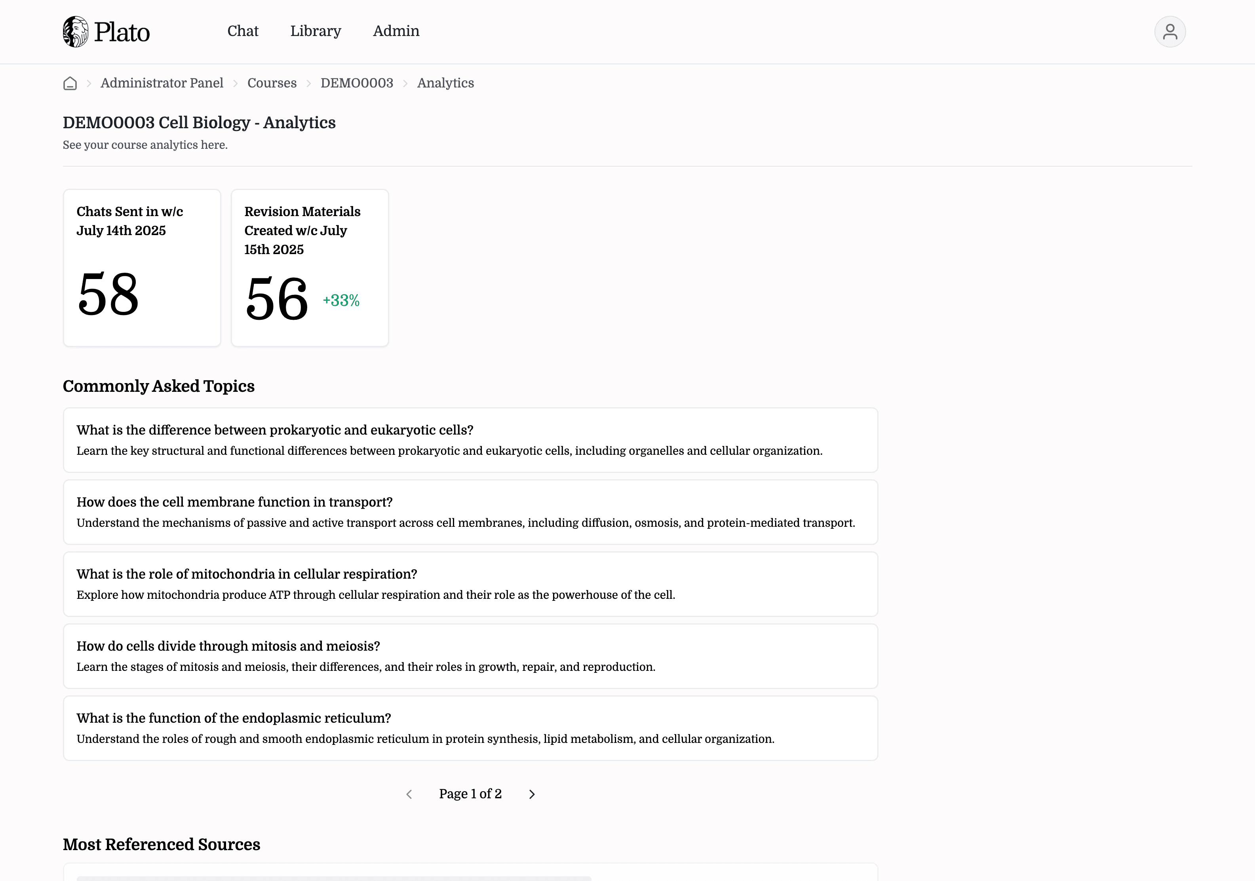Image resolution: width=1255 pixels, height=881 pixels.
Task: Click the Plato head logo icon
Action: pos(76,32)
